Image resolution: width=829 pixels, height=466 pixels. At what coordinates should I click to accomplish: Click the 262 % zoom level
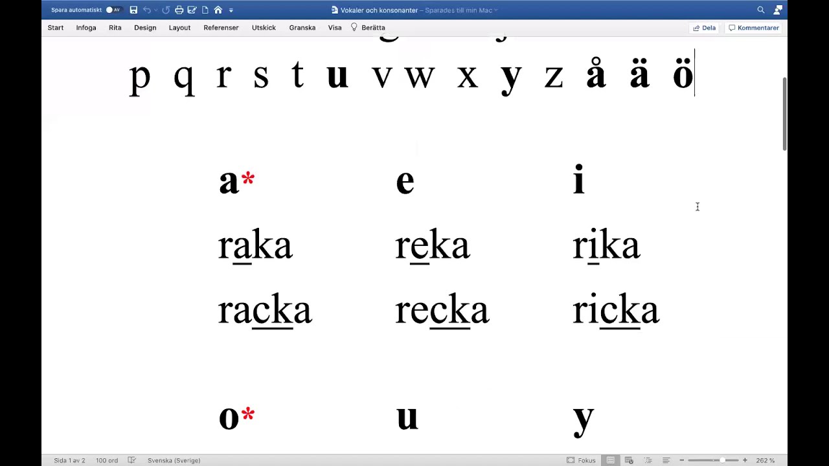[x=765, y=460]
